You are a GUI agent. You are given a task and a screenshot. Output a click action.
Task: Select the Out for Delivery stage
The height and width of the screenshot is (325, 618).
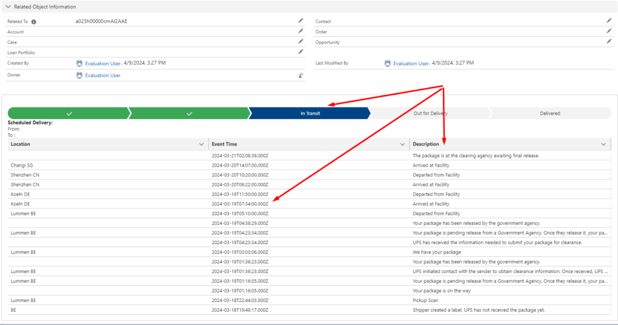[x=430, y=114]
